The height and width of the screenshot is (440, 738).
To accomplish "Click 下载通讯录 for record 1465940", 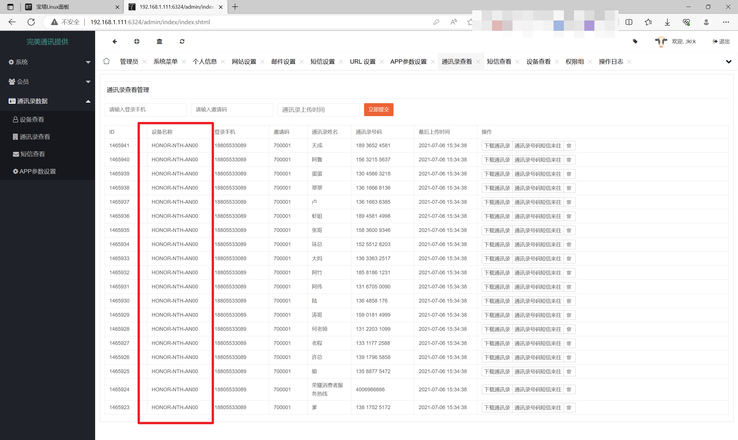I will 497,160.
